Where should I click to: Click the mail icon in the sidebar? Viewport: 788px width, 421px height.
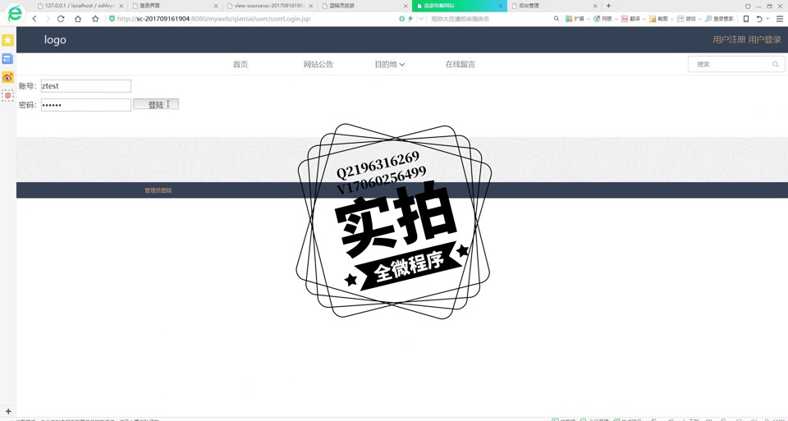point(7,96)
